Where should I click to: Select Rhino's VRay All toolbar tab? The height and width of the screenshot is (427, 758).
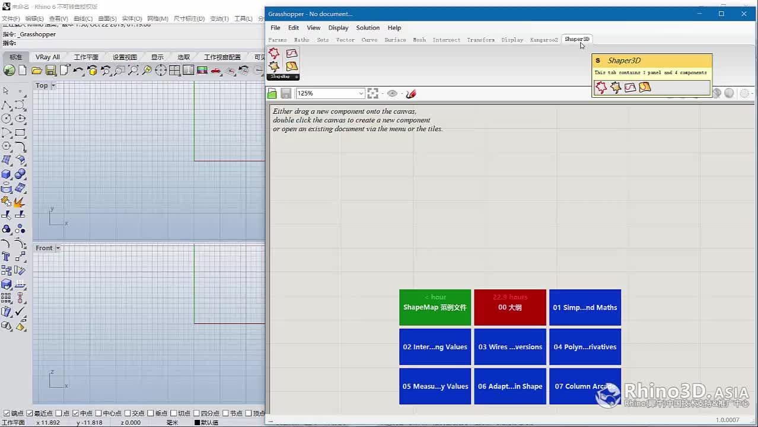47,57
